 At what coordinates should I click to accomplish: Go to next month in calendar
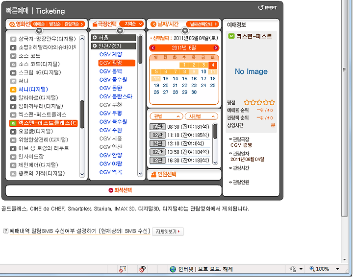click(x=215, y=48)
